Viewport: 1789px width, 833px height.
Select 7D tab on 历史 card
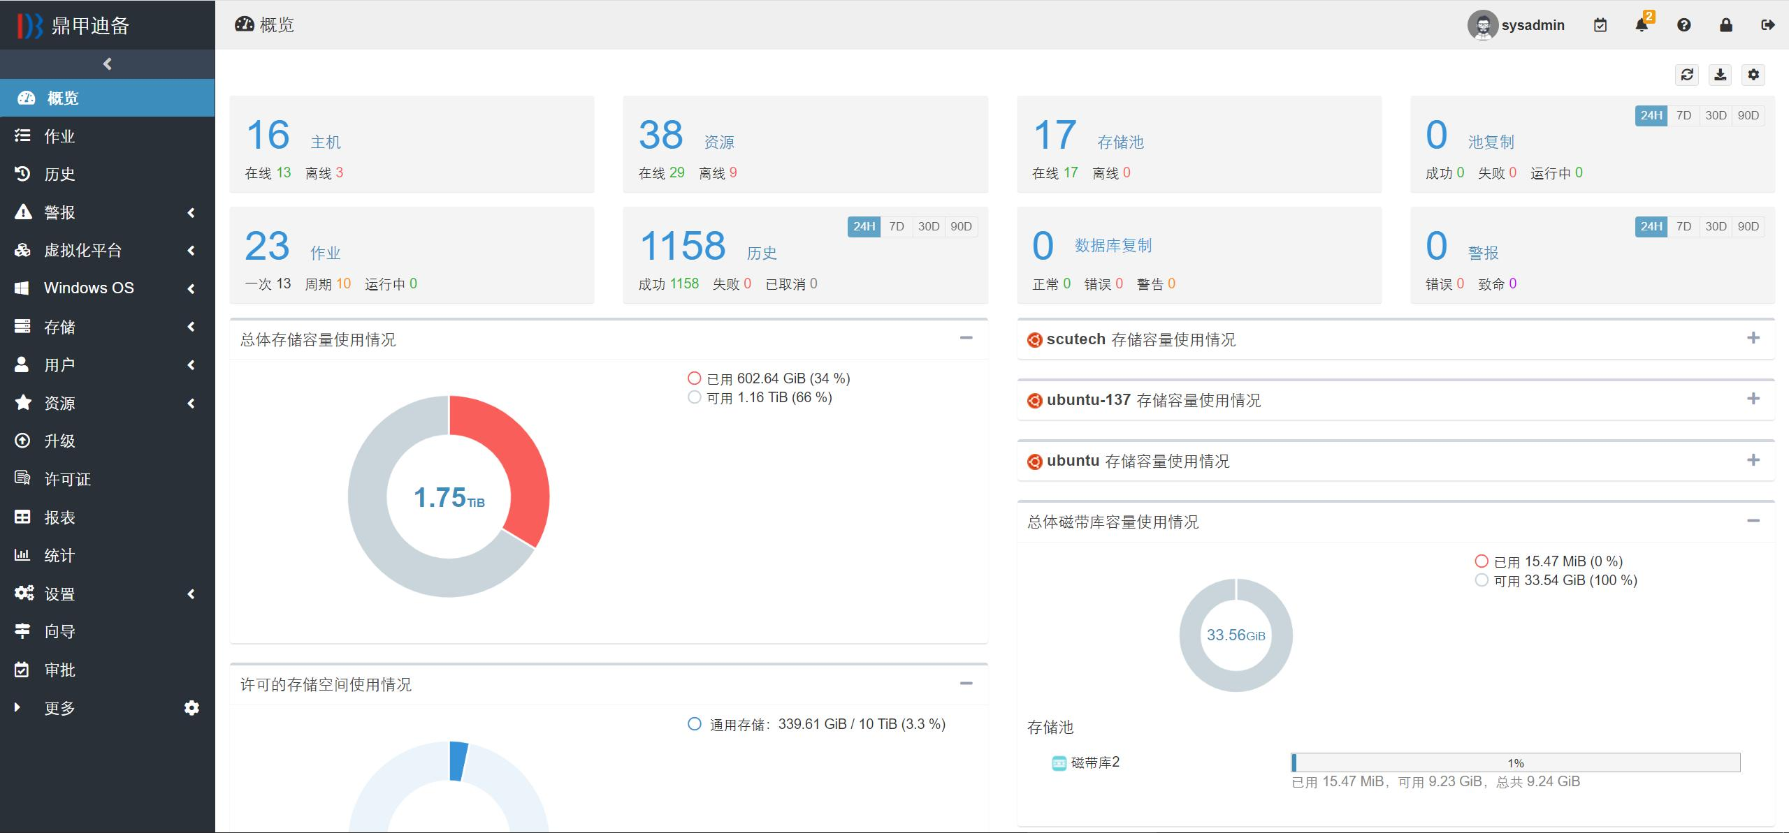(897, 226)
